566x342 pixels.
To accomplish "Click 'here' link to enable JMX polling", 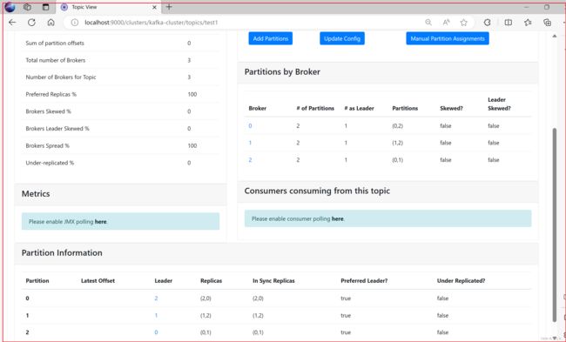I will click(x=100, y=222).
